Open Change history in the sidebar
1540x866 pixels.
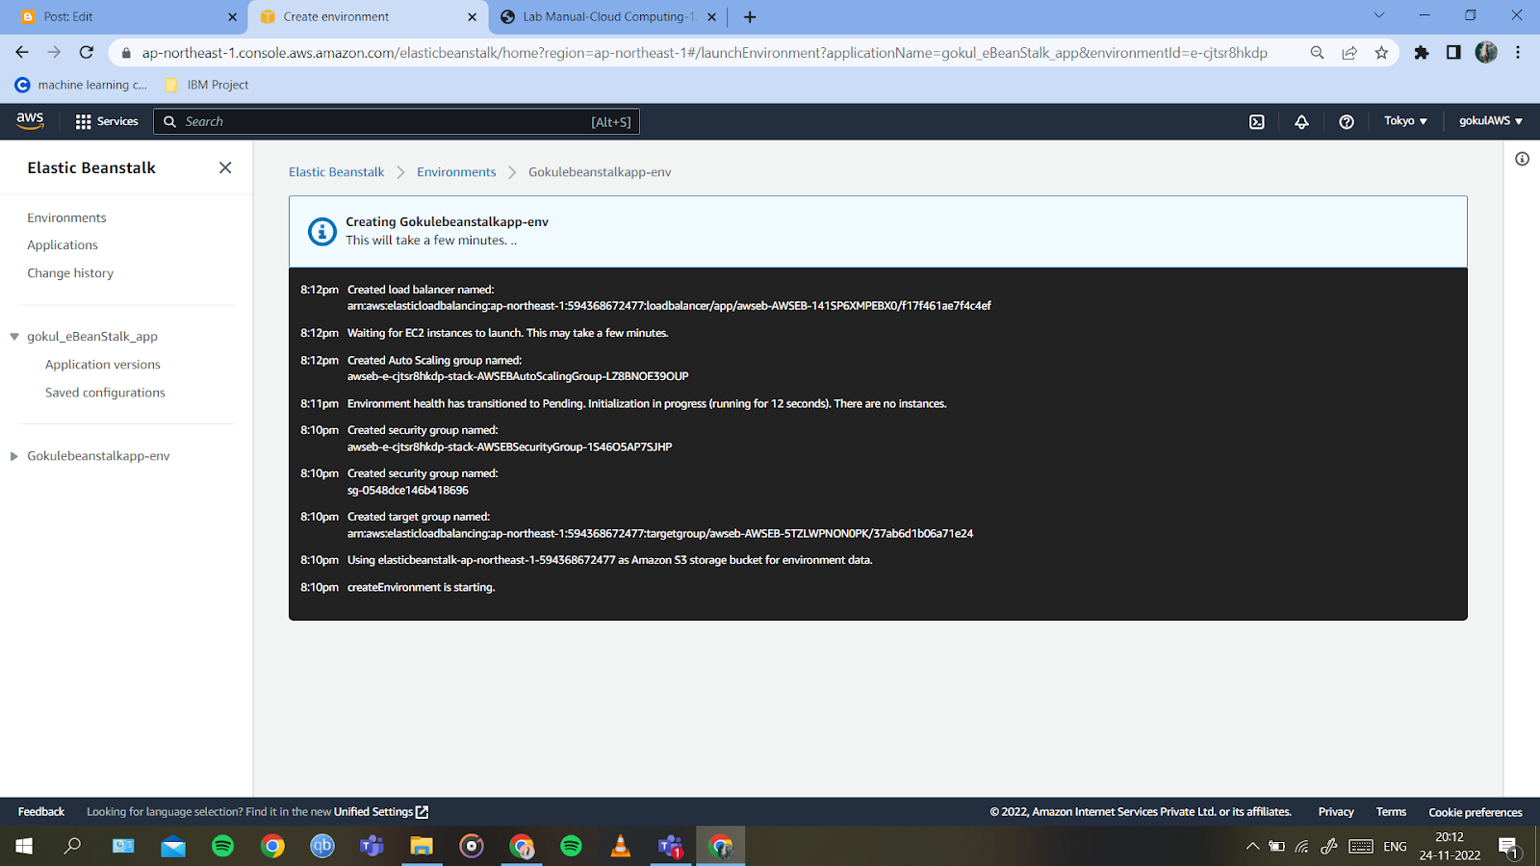(70, 273)
